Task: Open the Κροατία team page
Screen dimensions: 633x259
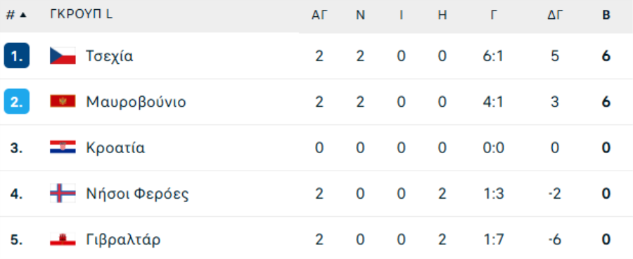Action: click(115, 148)
